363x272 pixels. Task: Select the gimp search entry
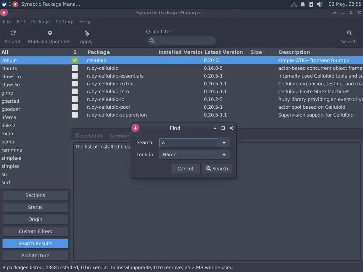point(35,93)
